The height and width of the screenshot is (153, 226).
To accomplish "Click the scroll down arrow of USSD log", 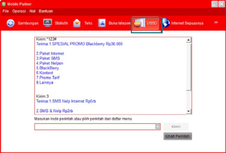I will click(189, 111).
